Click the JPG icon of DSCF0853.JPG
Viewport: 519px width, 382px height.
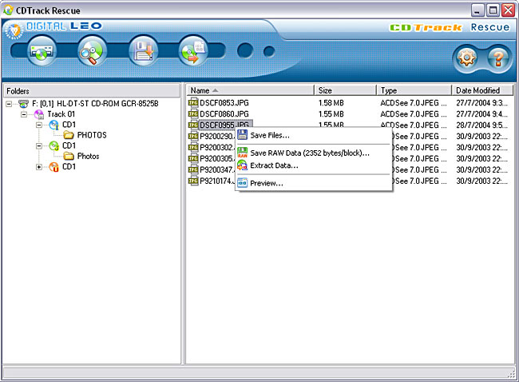coord(193,103)
